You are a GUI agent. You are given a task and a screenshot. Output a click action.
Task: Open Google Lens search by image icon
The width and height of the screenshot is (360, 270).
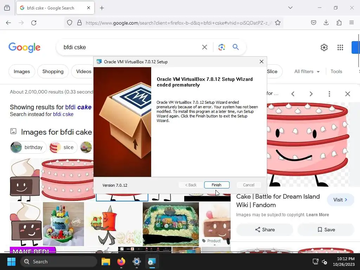pos(222,47)
